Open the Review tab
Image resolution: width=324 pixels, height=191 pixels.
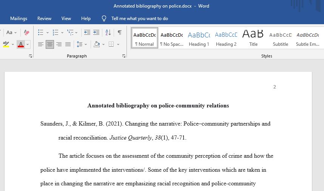tap(44, 19)
